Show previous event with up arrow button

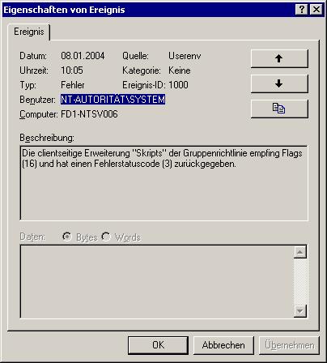coord(279,58)
